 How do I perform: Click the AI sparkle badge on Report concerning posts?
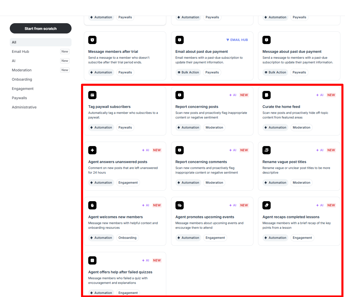[233, 95]
